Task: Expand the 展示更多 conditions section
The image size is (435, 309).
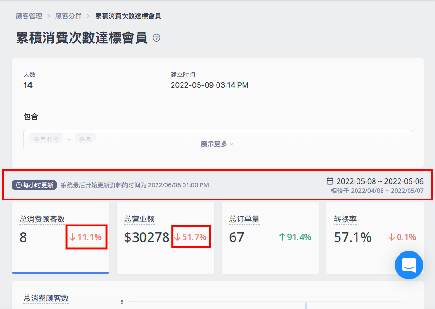Action: [217, 144]
